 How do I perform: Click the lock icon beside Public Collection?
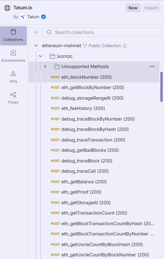pyautogui.click(x=125, y=46)
